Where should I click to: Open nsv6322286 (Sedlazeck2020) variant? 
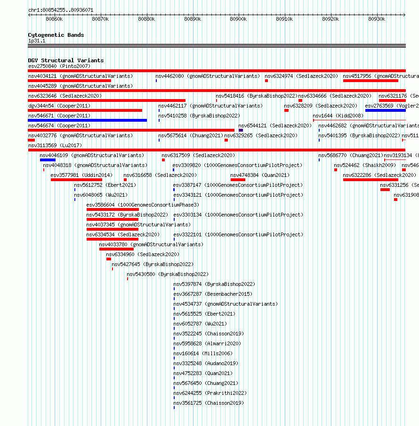[x=379, y=175]
